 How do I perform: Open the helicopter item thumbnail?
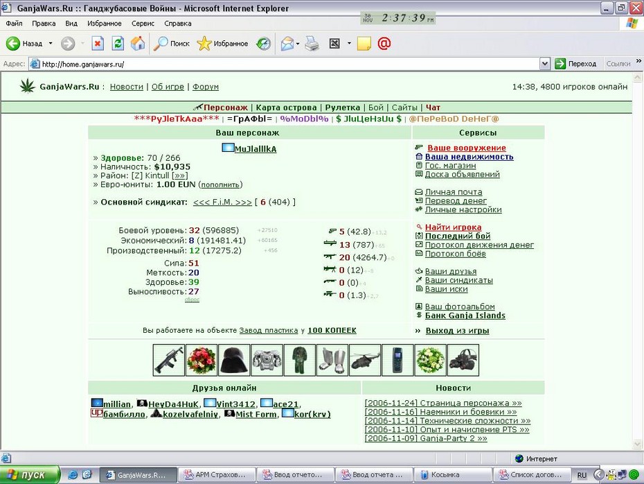coord(365,360)
